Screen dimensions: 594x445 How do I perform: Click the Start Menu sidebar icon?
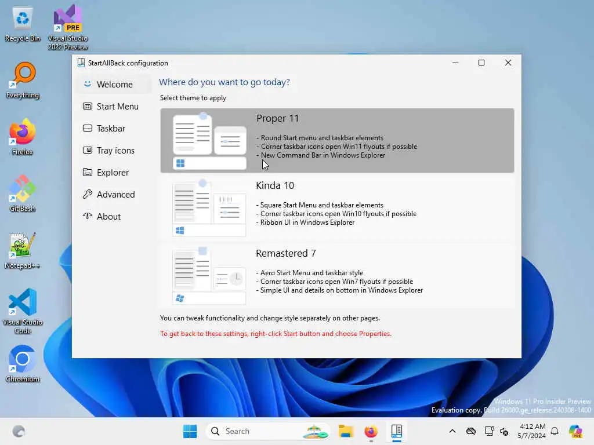coord(88,107)
